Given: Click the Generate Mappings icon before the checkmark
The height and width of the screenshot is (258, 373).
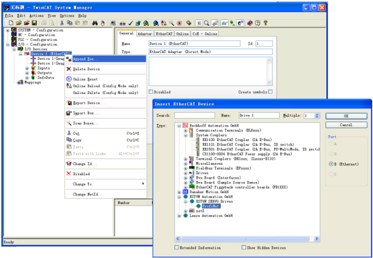Looking at the screenshot, I should 123,23.
